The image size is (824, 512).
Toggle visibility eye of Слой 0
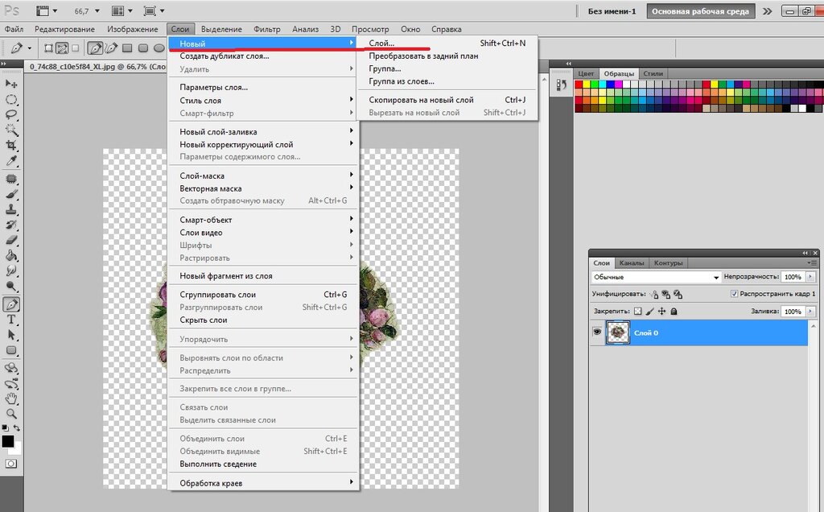597,332
